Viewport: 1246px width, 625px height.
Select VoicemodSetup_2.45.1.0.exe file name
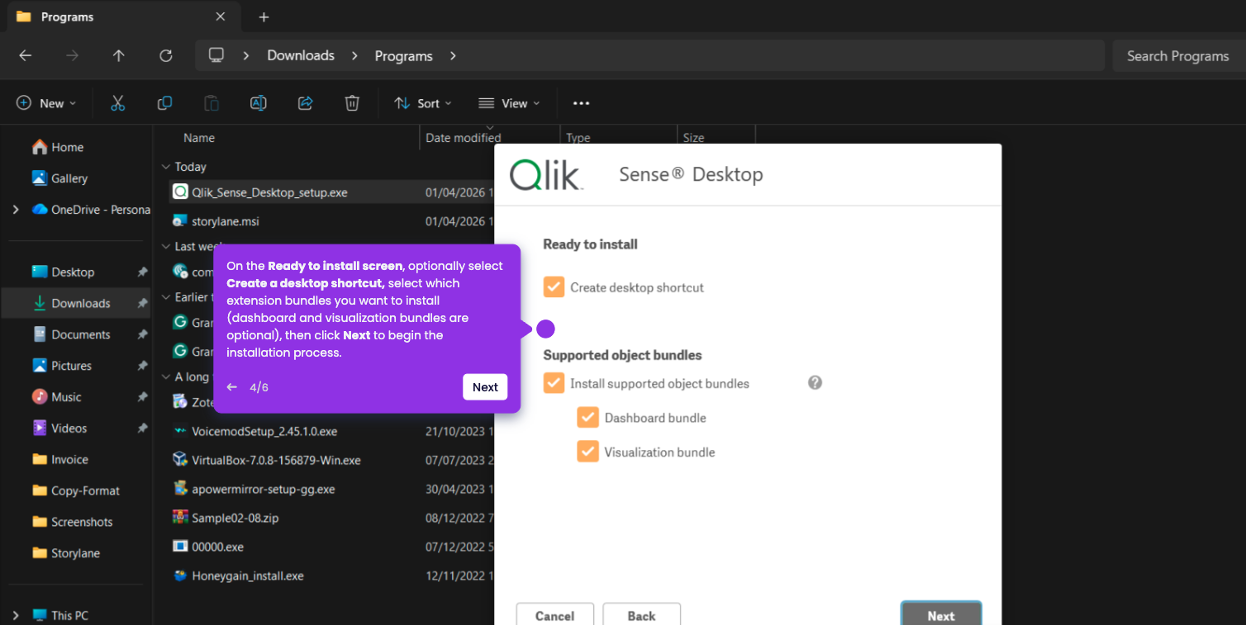pos(264,431)
